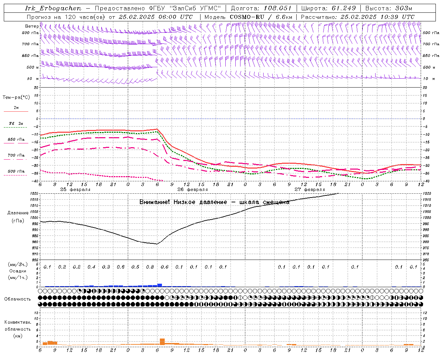Click the 0.4 precipitation amount value
441x353 pixels.
click(91, 267)
